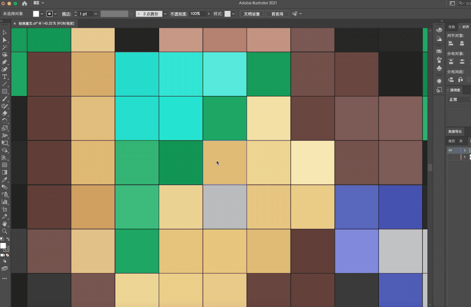Image resolution: width=471 pixels, height=307 pixels.
Task: Open the Brushes panel icon
Action: pyautogui.click(x=439, y=60)
